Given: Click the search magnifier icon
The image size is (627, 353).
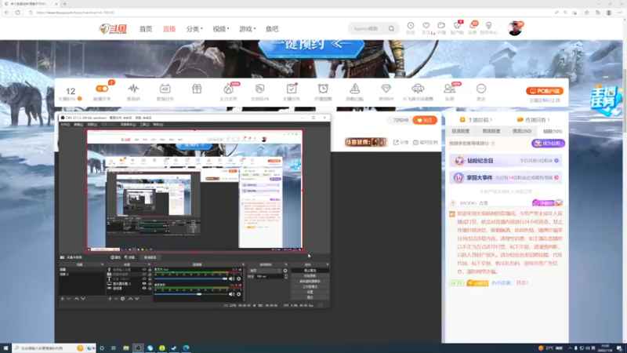Looking at the screenshot, I should point(391,29).
